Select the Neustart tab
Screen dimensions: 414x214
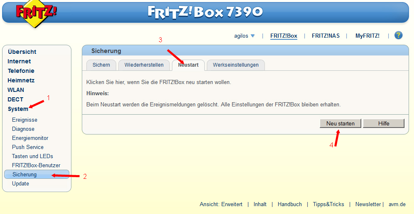point(188,65)
